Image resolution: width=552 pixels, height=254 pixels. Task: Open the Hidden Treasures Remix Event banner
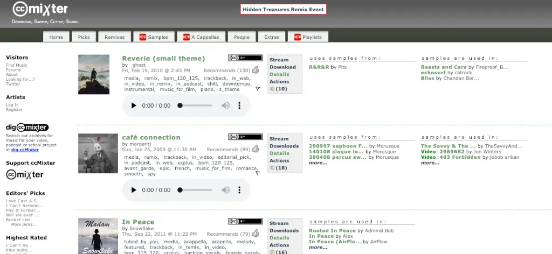(284, 10)
